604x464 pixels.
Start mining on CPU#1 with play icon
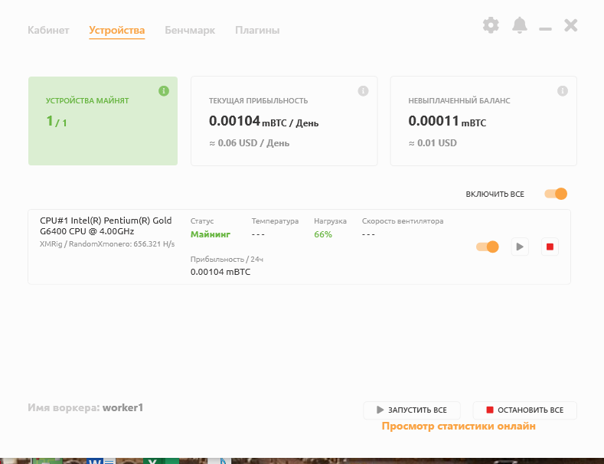[x=520, y=247]
